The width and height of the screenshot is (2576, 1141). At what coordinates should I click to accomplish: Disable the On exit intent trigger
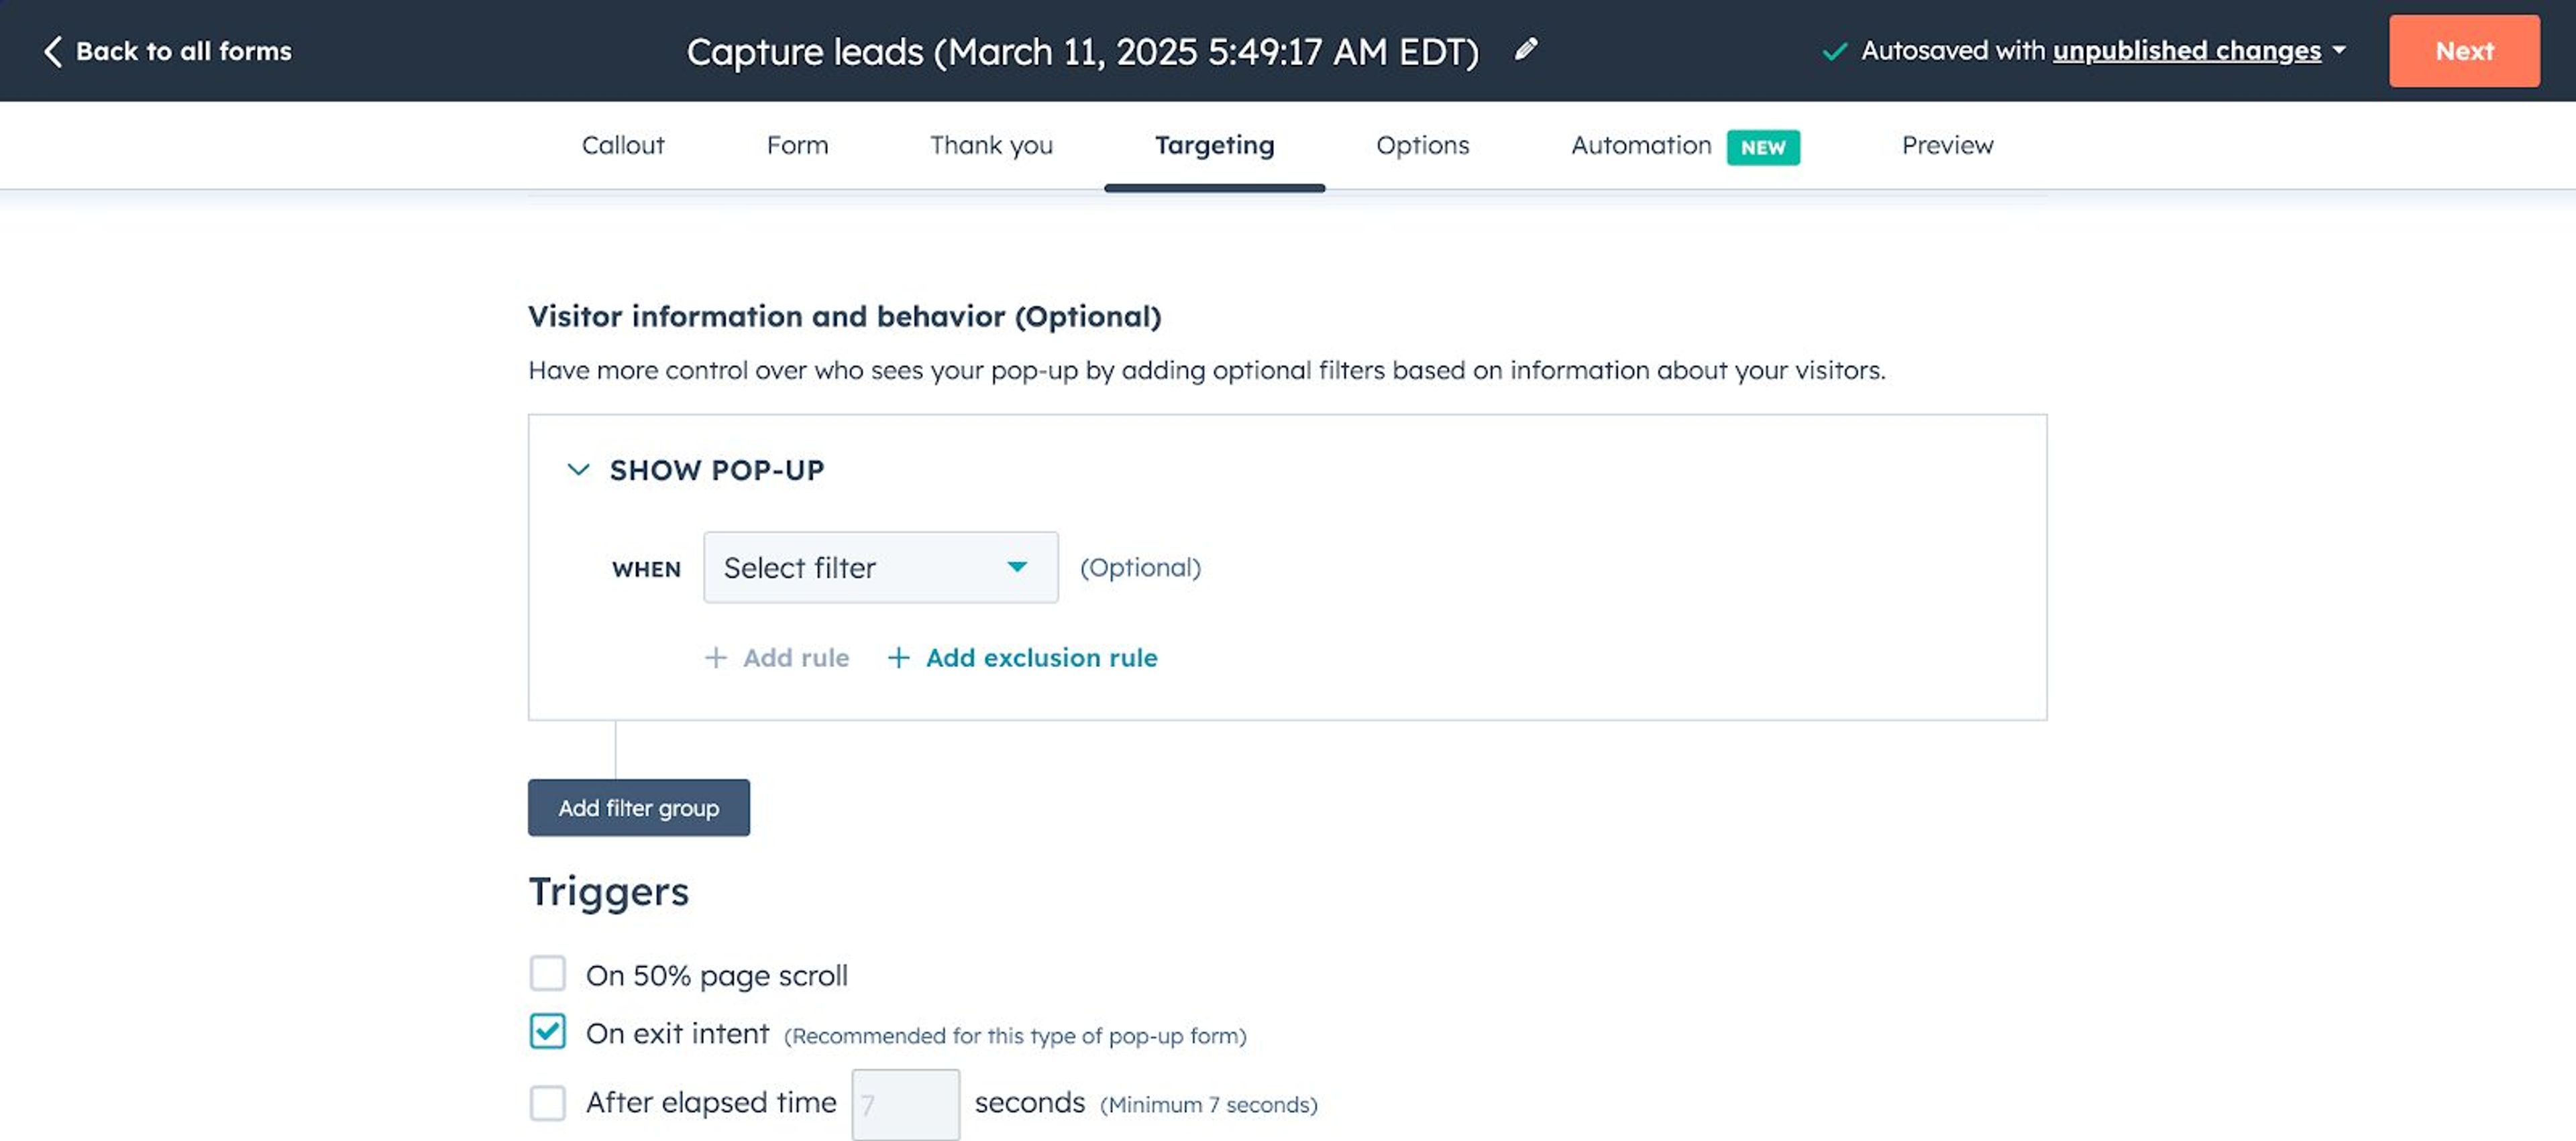pyautogui.click(x=547, y=1033)
